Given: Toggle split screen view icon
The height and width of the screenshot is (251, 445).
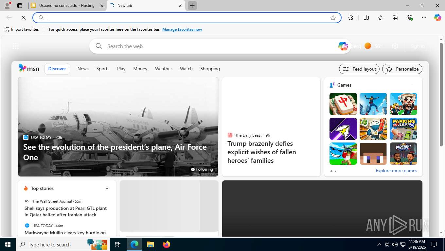Looking at the screenshot, I should pyautogui.click(x=366, y=18).
